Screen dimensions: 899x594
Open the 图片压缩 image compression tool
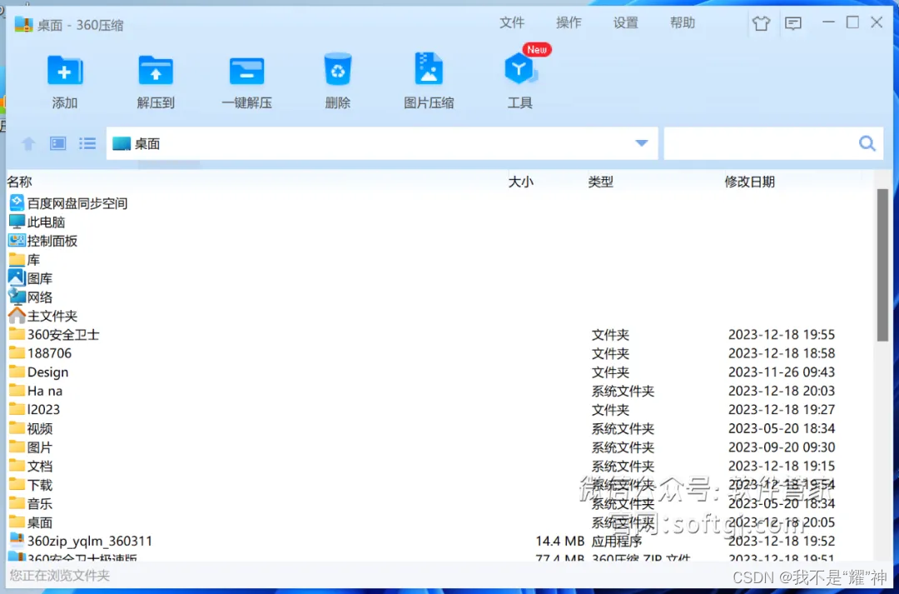(x=429, y=69)
